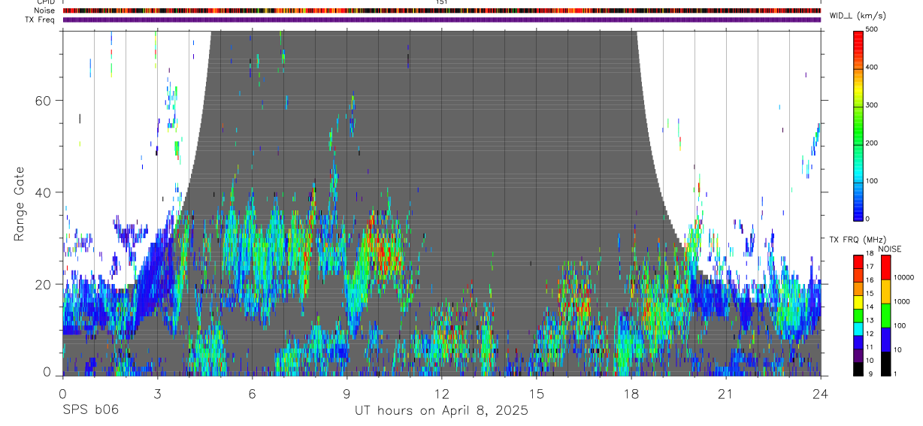Click the '6' tick on UT hours axis
923x426 pixels.
(x=252, y=394)
